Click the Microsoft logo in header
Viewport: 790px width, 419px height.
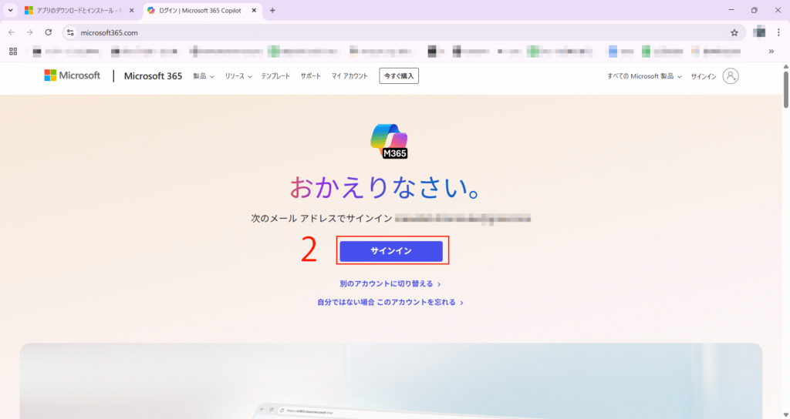pos(73,75)
